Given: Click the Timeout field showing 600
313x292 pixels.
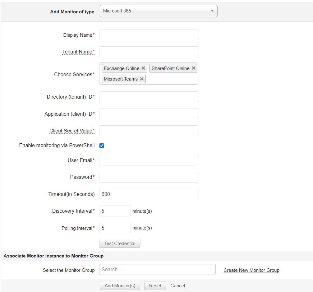Looking at the screenshot, I should (x=149, y=194).
